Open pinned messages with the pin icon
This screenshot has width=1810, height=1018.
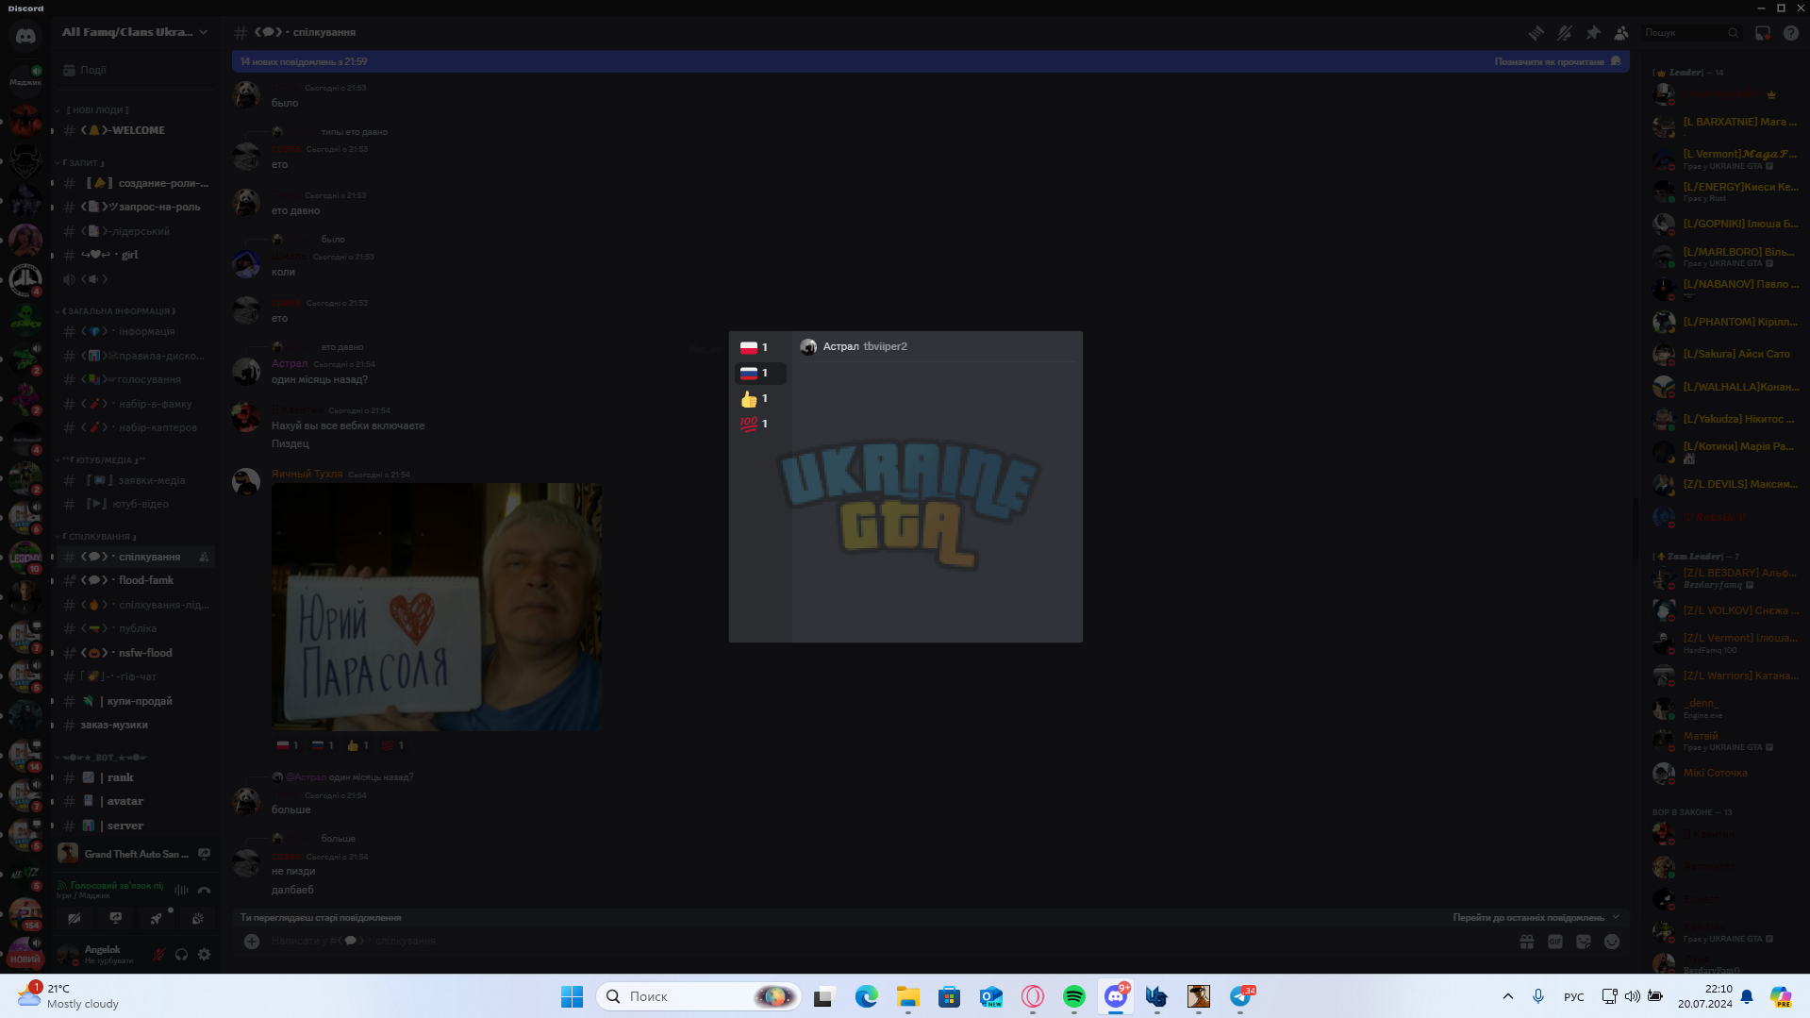click(1593, 33)
